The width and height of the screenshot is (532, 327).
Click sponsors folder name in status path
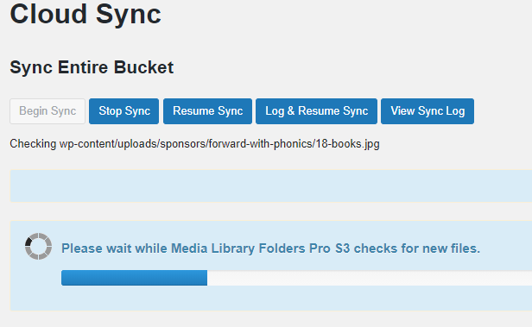[x=182, y=144]
